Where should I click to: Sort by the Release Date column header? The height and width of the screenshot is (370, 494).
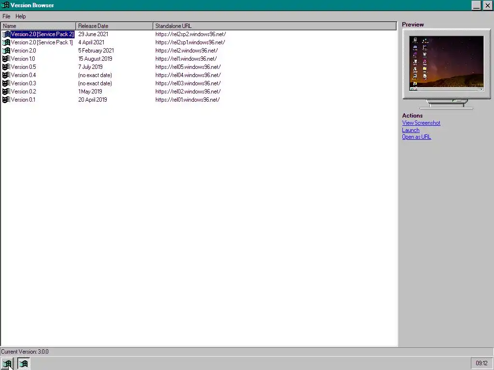click(115, 26)
